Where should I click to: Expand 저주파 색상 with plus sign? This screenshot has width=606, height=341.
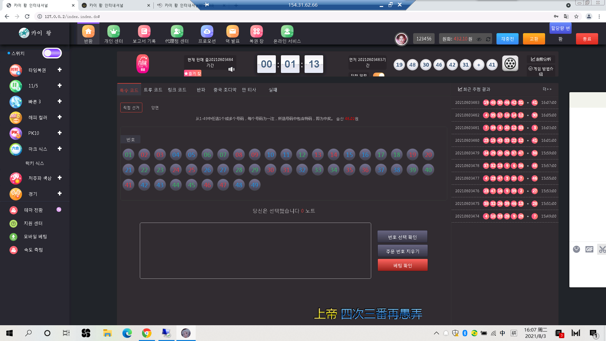60,178
